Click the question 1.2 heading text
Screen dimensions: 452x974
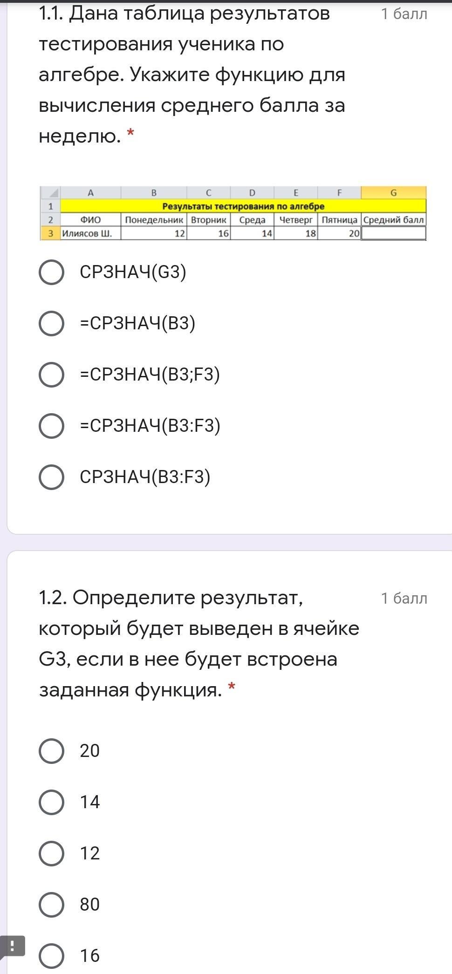coord(199,643)
